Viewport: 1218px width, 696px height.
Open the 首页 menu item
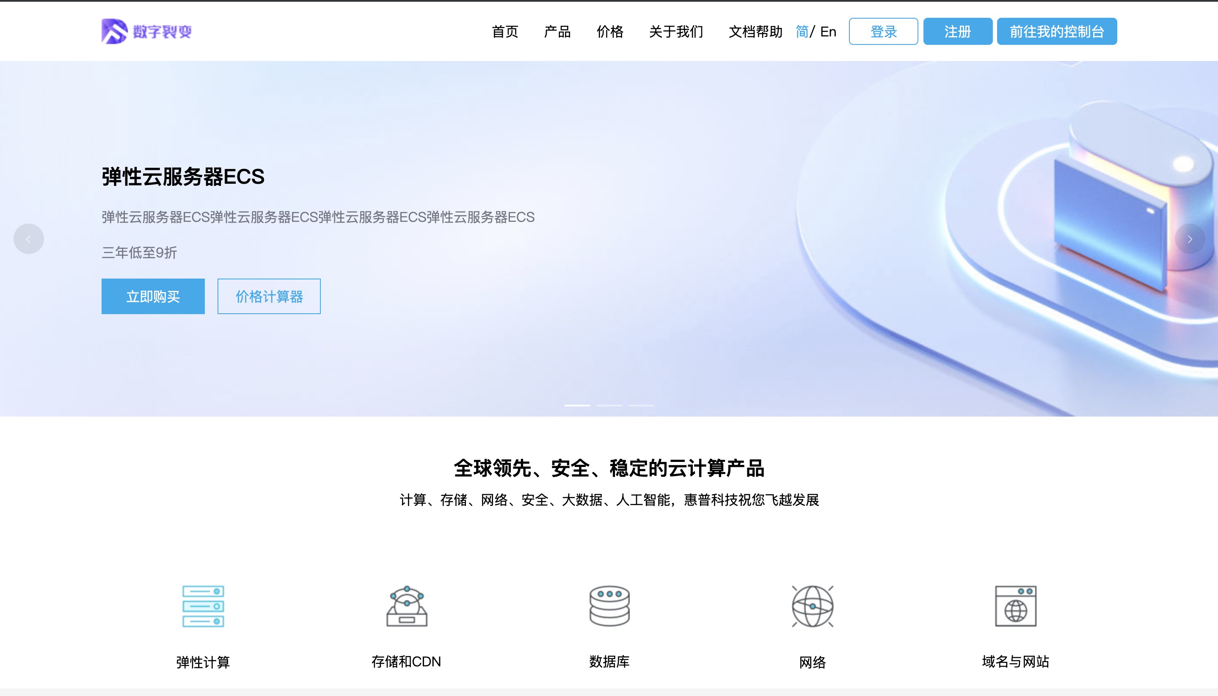point(504,32)
